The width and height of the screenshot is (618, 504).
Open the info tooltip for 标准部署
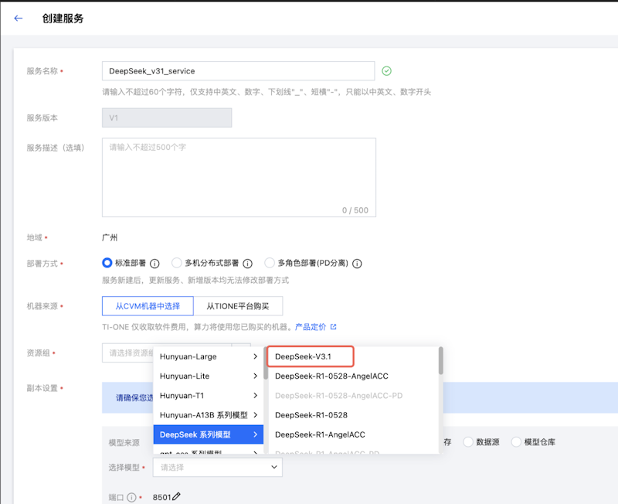154,263
